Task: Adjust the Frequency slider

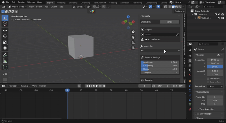Action: (x=160, y=66)
